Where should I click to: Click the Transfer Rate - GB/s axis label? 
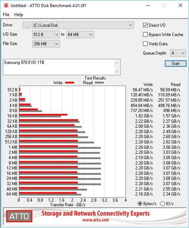[x=68, y=205]
